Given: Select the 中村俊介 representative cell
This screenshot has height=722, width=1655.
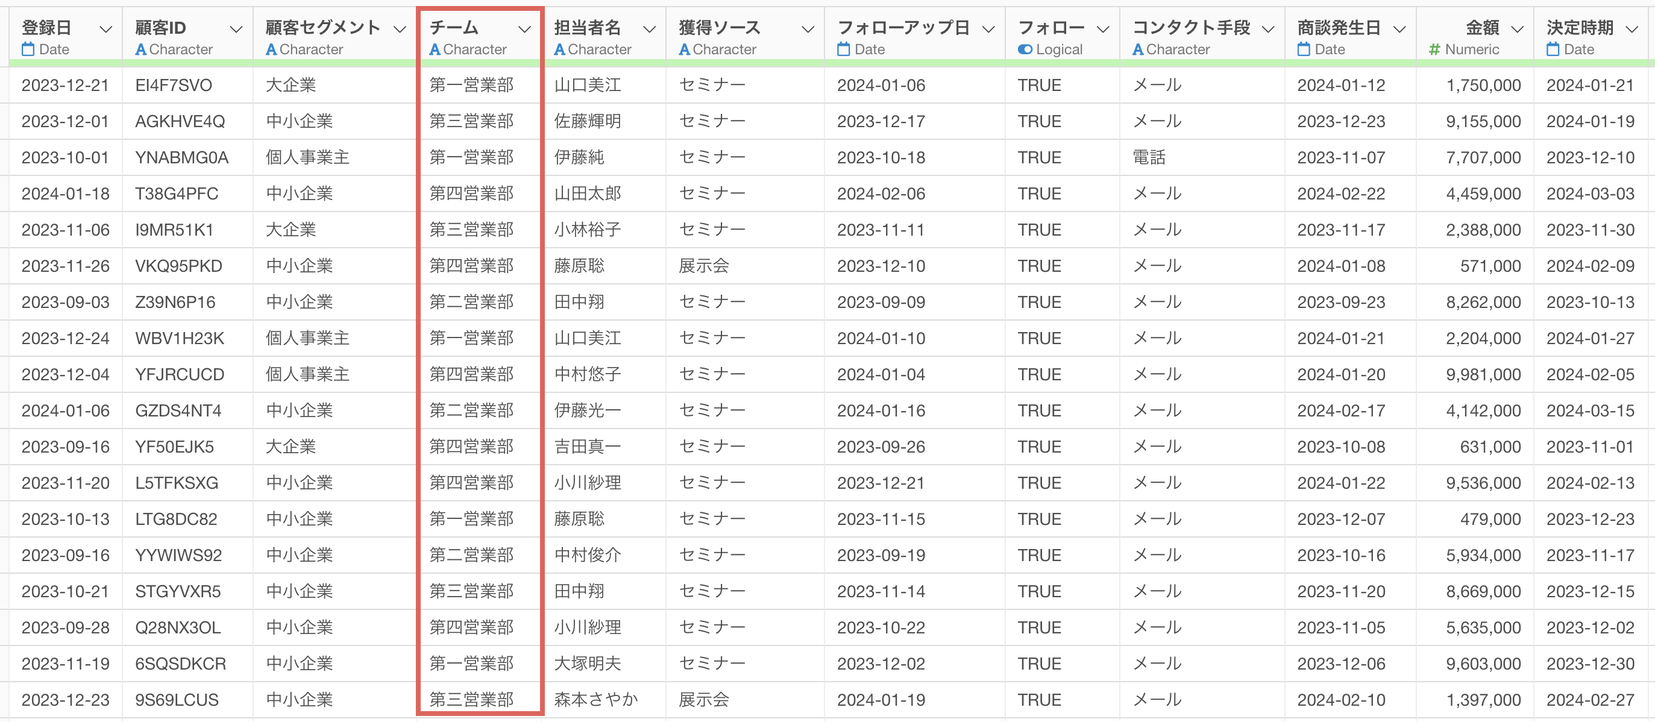Looking at the screenshot, I should 588,555.
